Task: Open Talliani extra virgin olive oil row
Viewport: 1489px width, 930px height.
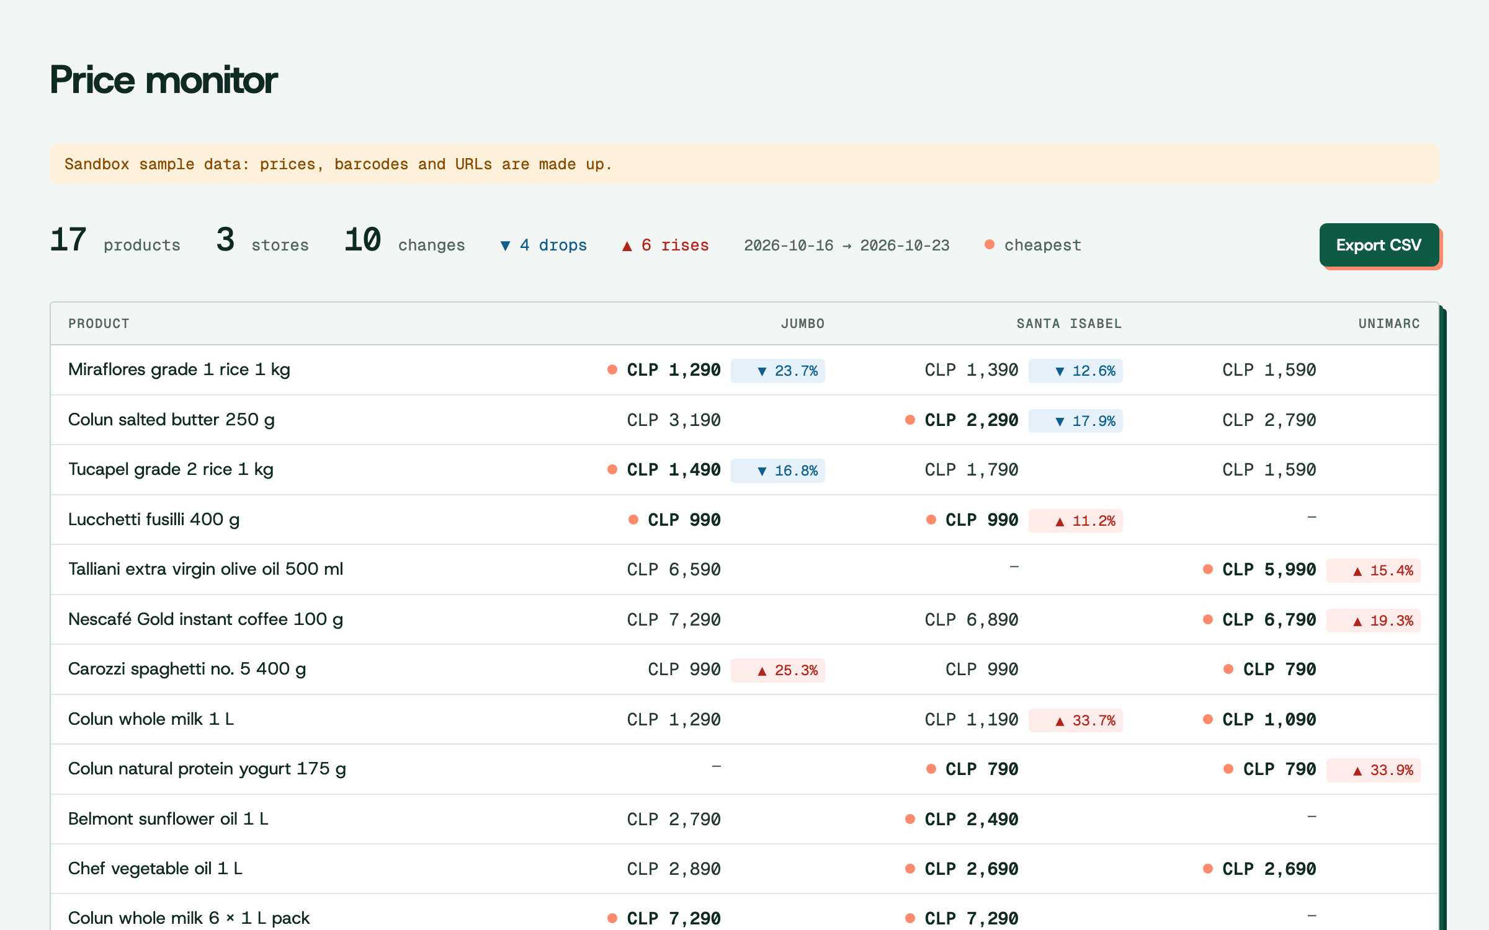Action: (744, 570)
